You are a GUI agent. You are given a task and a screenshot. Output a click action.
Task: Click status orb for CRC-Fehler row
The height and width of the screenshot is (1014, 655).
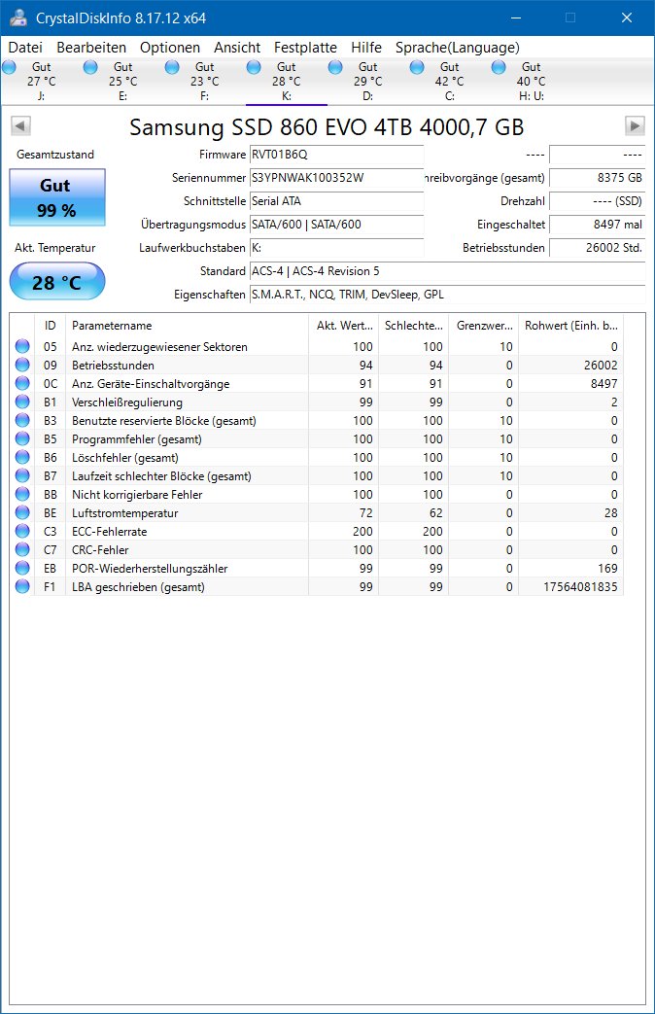click(22, 549)
